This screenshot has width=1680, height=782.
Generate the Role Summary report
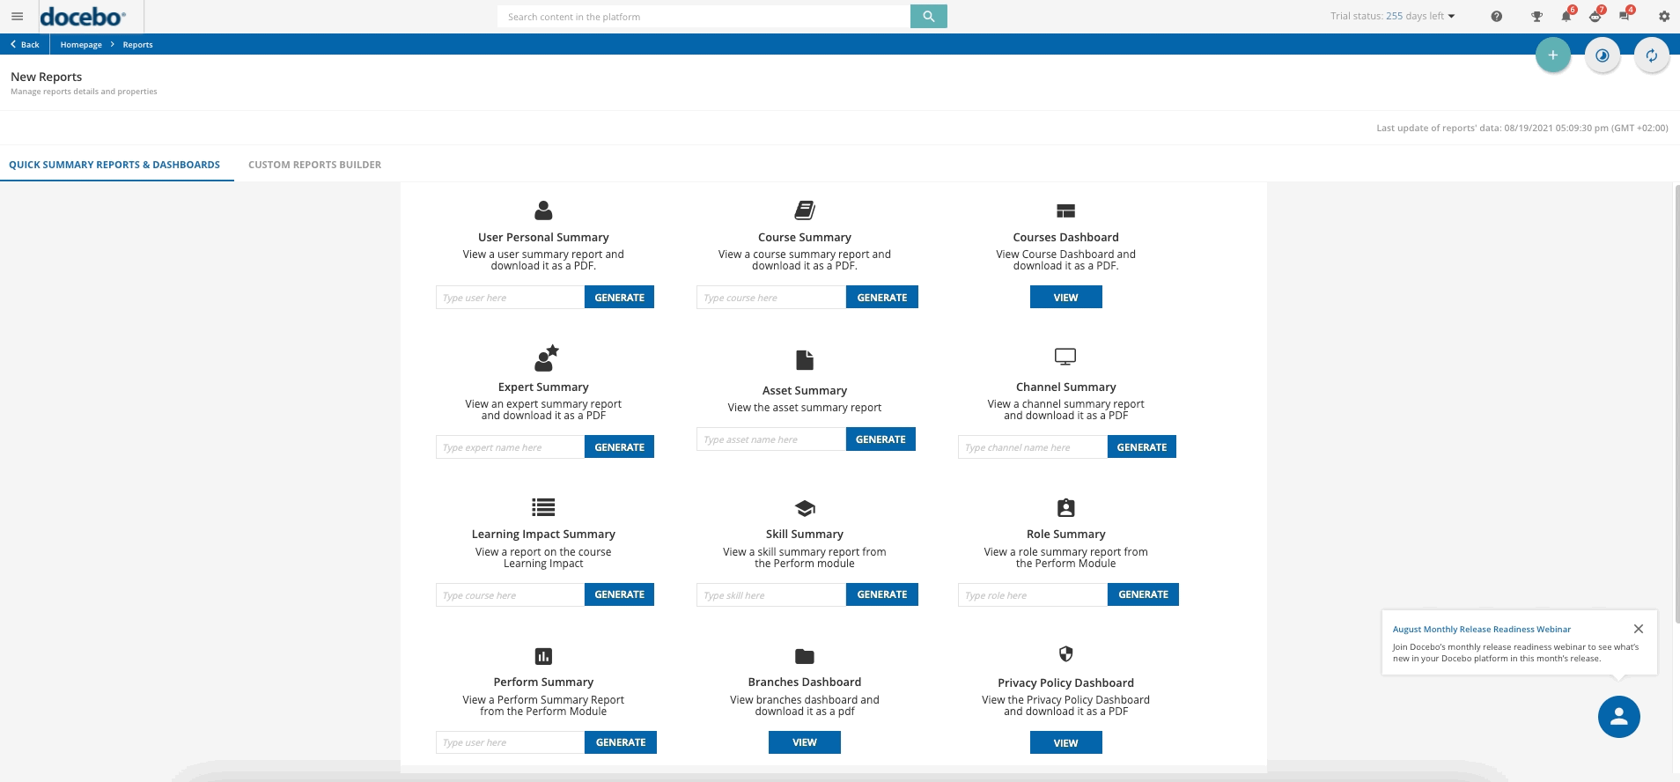pos(1143,594)
